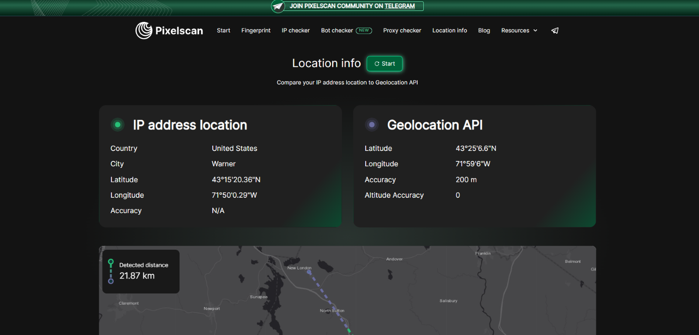Expand the Resources dropdown menu
Image resolution: width=699 pixels, height=335 pixels.
click(515, 31)
